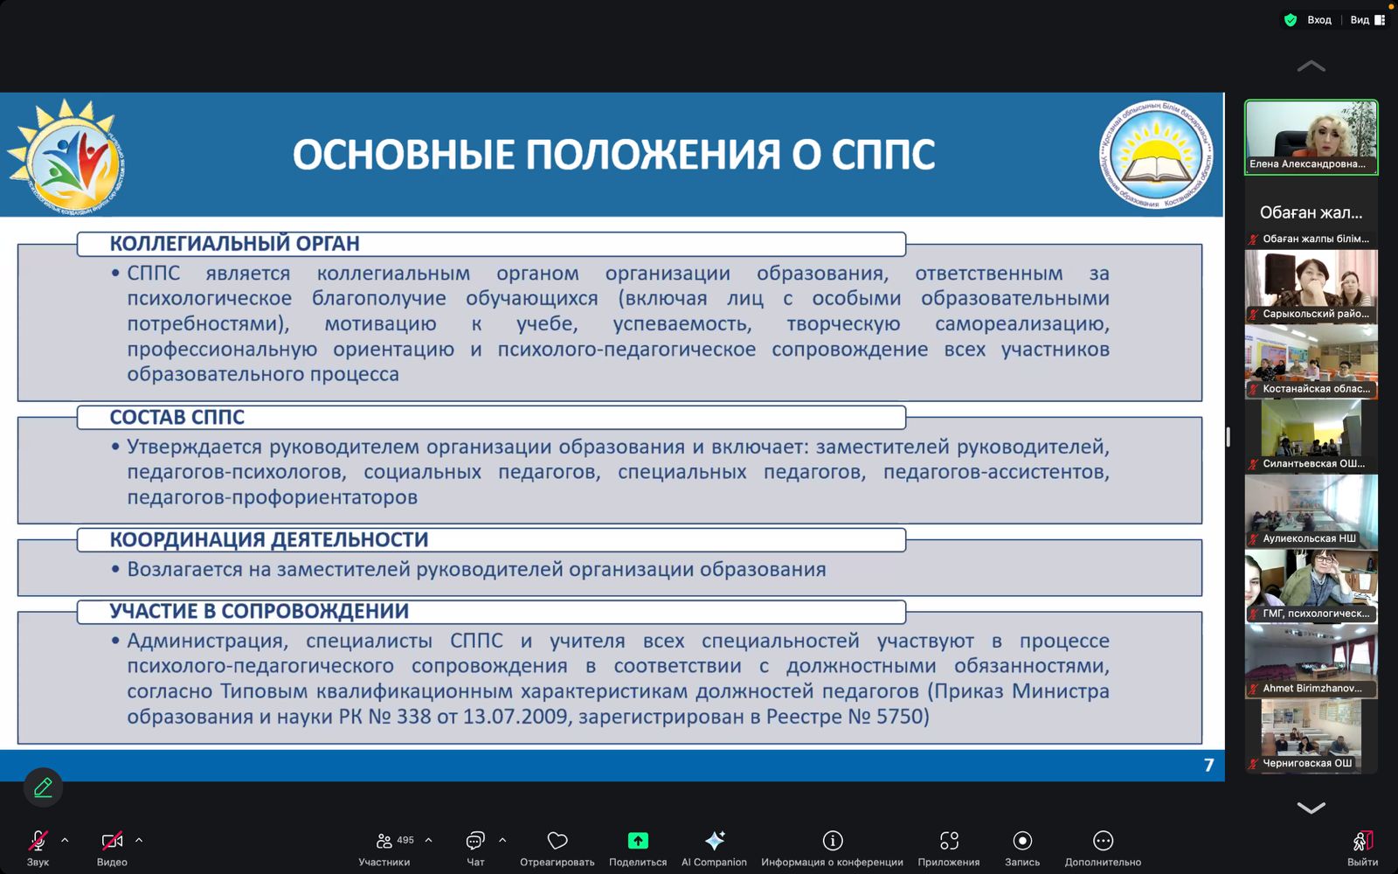Select Елена Александровна speaker video thumbnail
Screen dimensions: 1398x874
1311,137
